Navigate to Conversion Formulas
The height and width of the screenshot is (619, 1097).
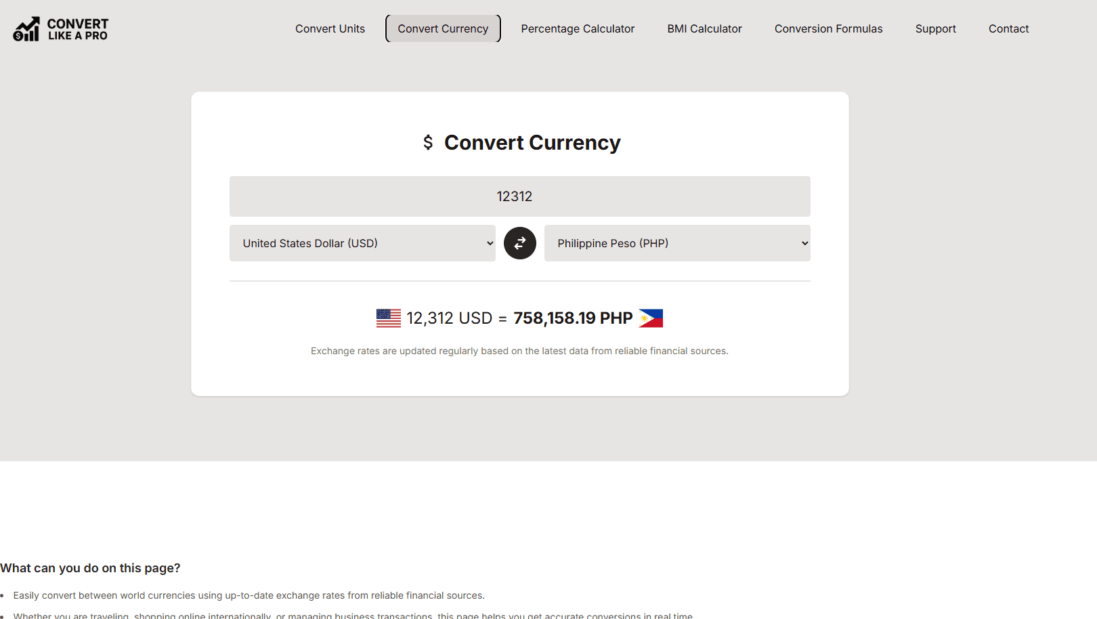tap(828, 28)
